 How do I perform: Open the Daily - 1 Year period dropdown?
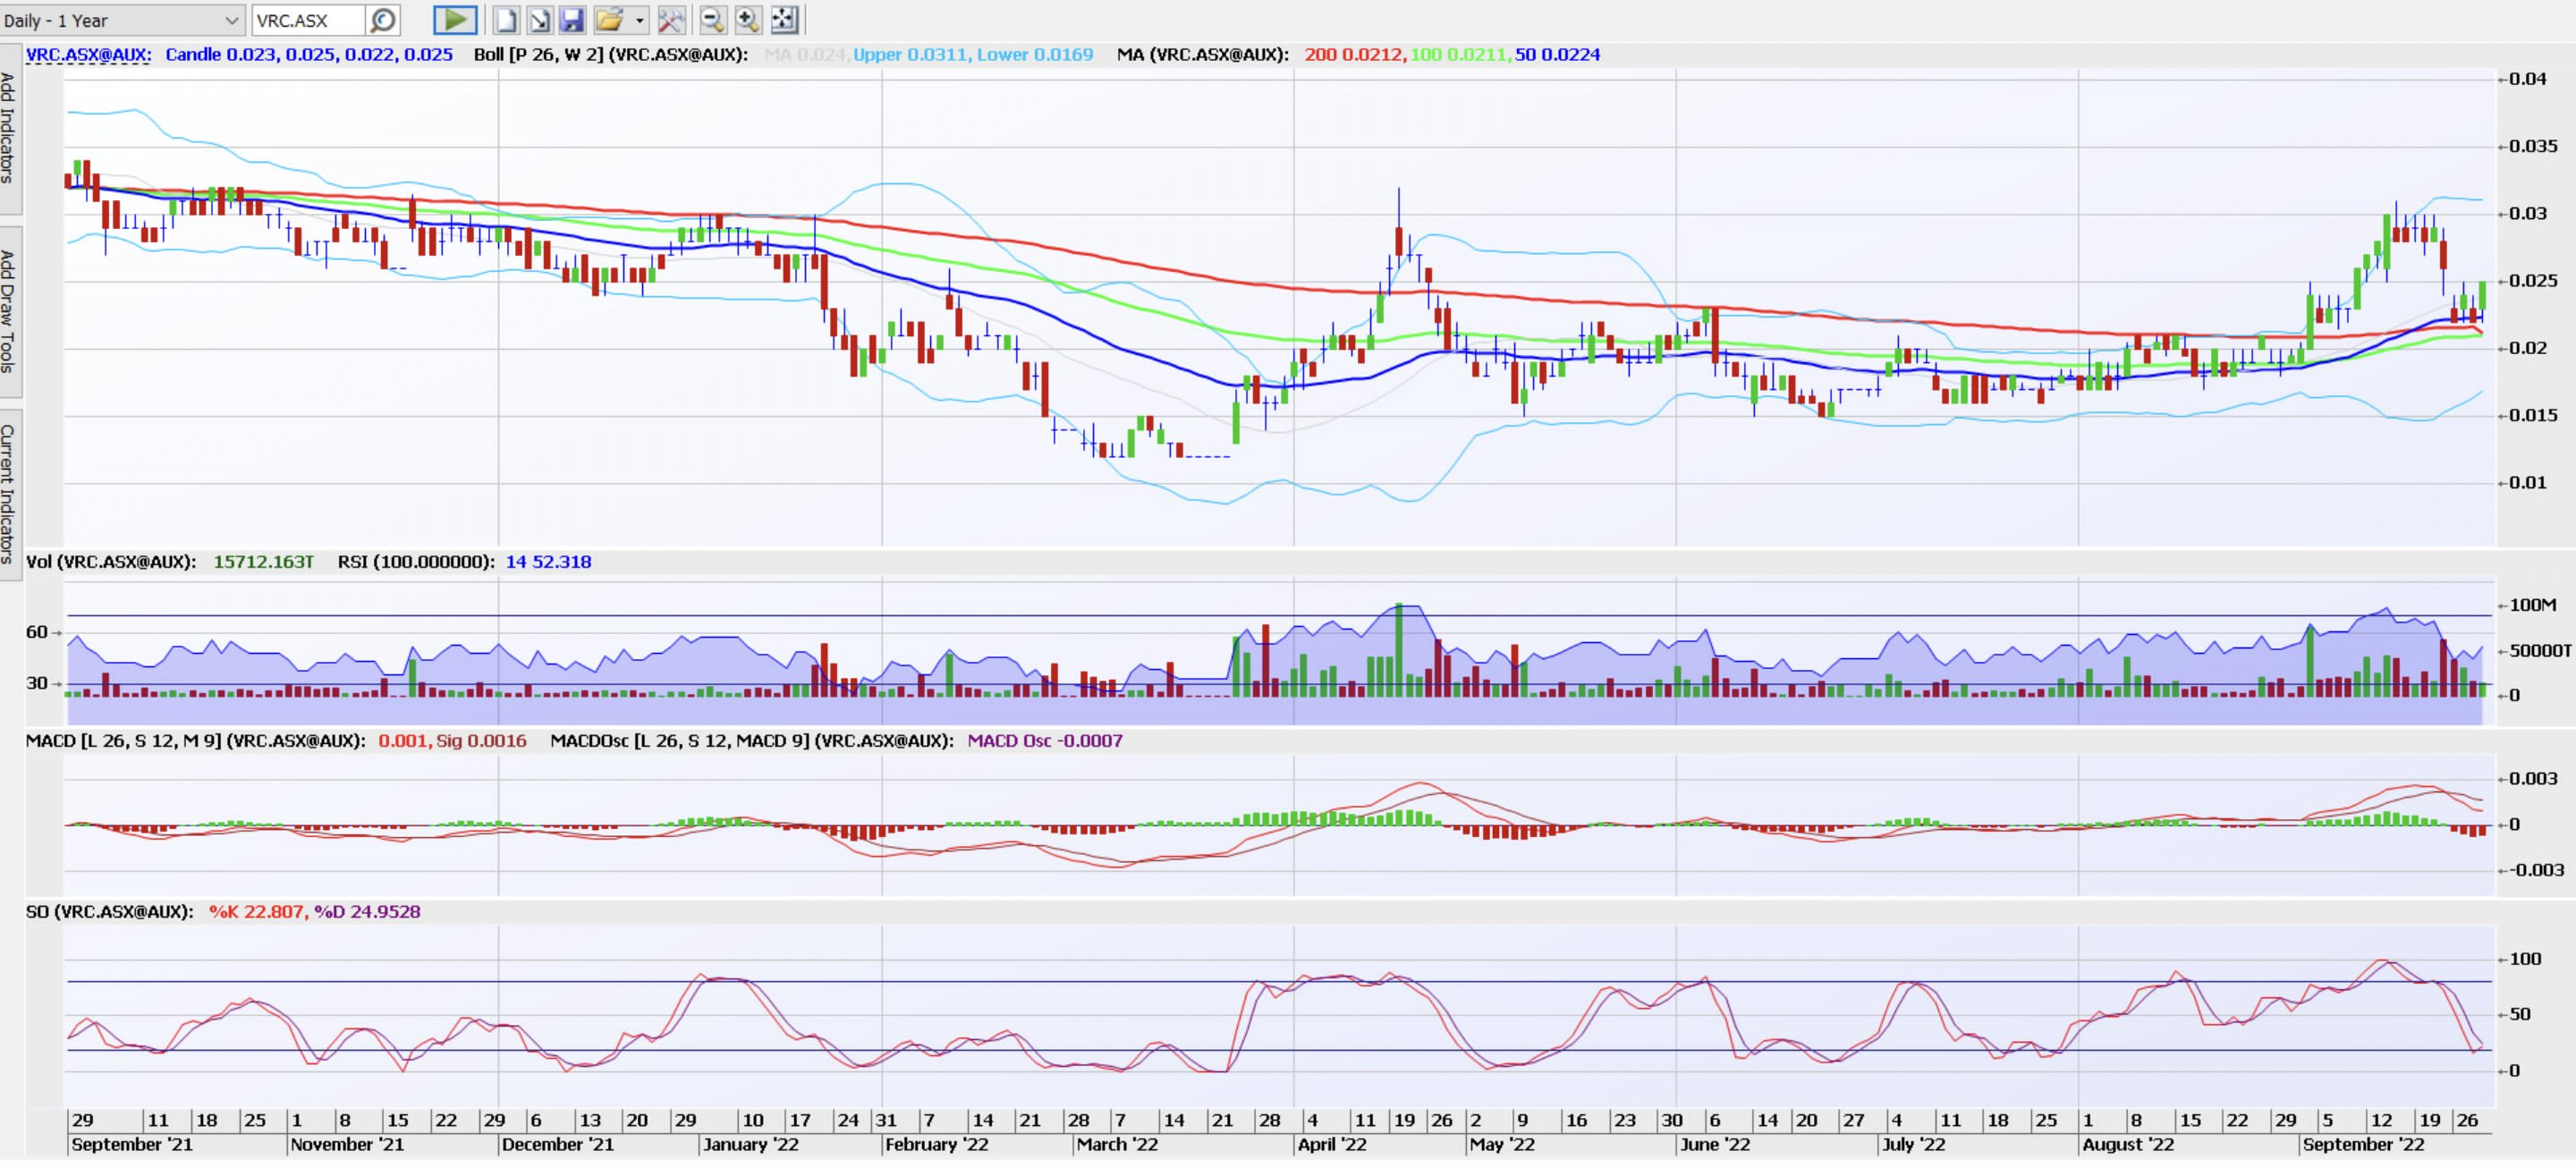pos(122,20)
